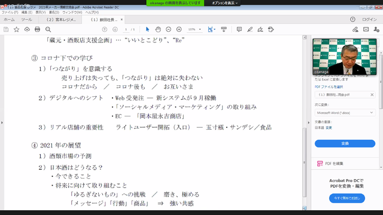Open the 編集 menu
Image resolution: width=383 pixels, height=215 pixels.
click(x=26, y=12)
